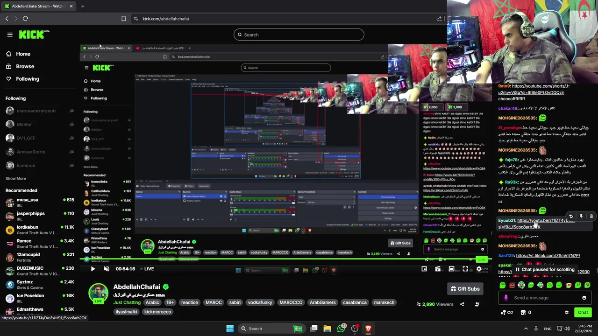Open the AbdellahChafai channel avatar
This screenshot has height=336, width=598.
(x=99, y=294)
